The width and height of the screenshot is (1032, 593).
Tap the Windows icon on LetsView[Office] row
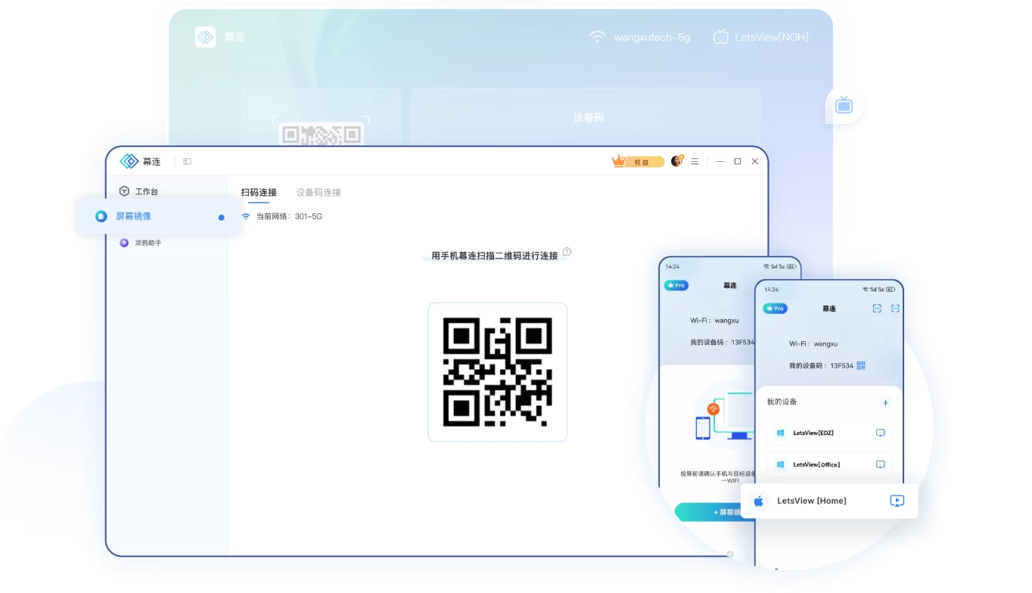(780, 464)
